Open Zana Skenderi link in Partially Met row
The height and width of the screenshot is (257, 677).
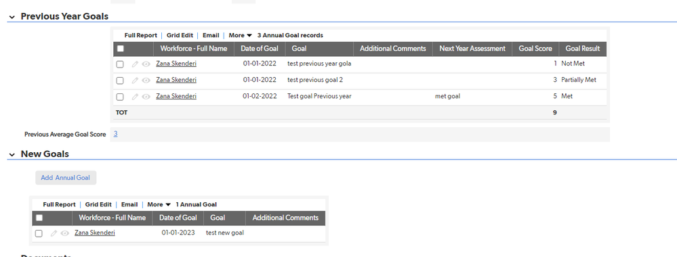[x=176, y=80]
